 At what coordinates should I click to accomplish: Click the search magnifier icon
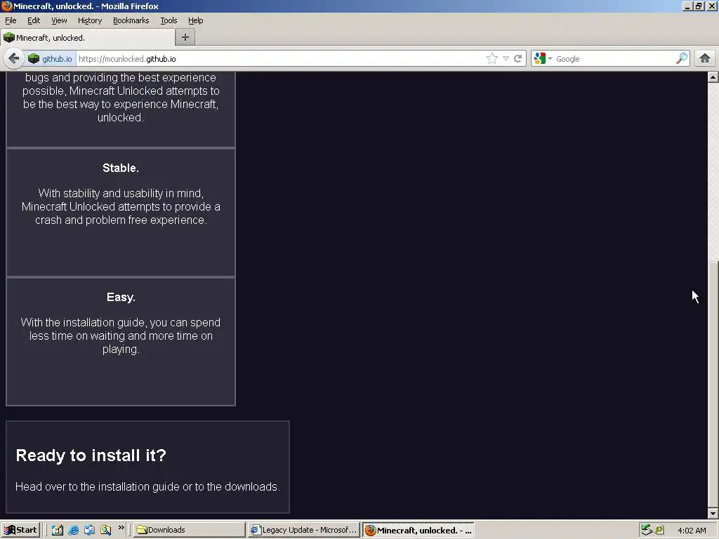point(682,58)
